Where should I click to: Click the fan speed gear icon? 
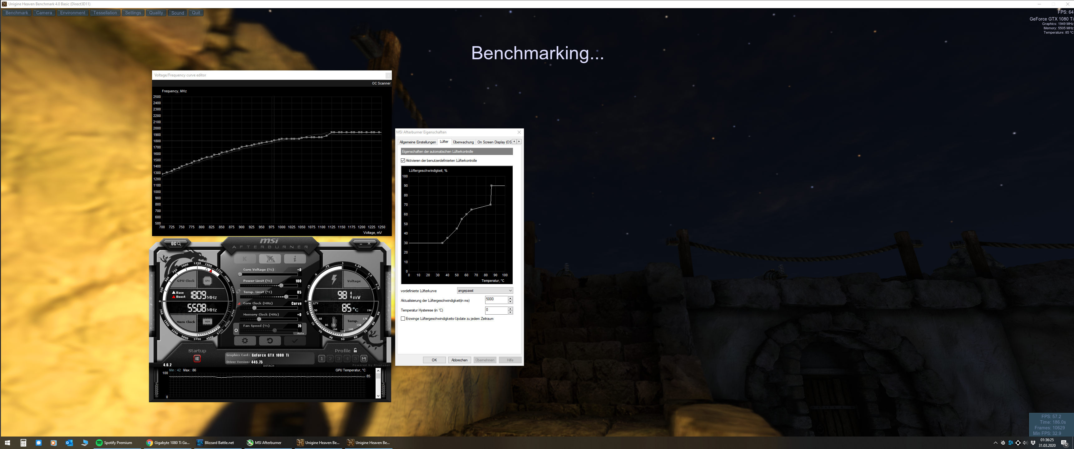coord(236,331)
